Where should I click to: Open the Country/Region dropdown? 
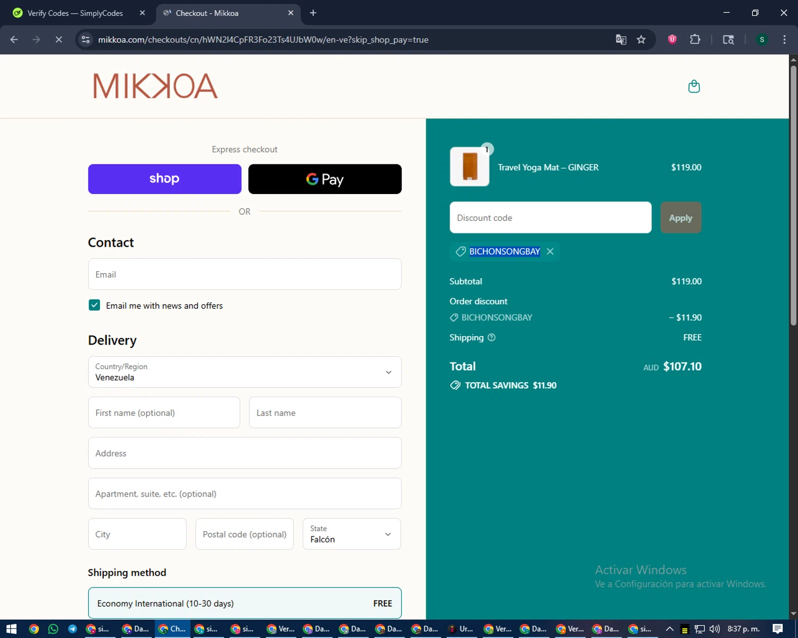(245, 372)
